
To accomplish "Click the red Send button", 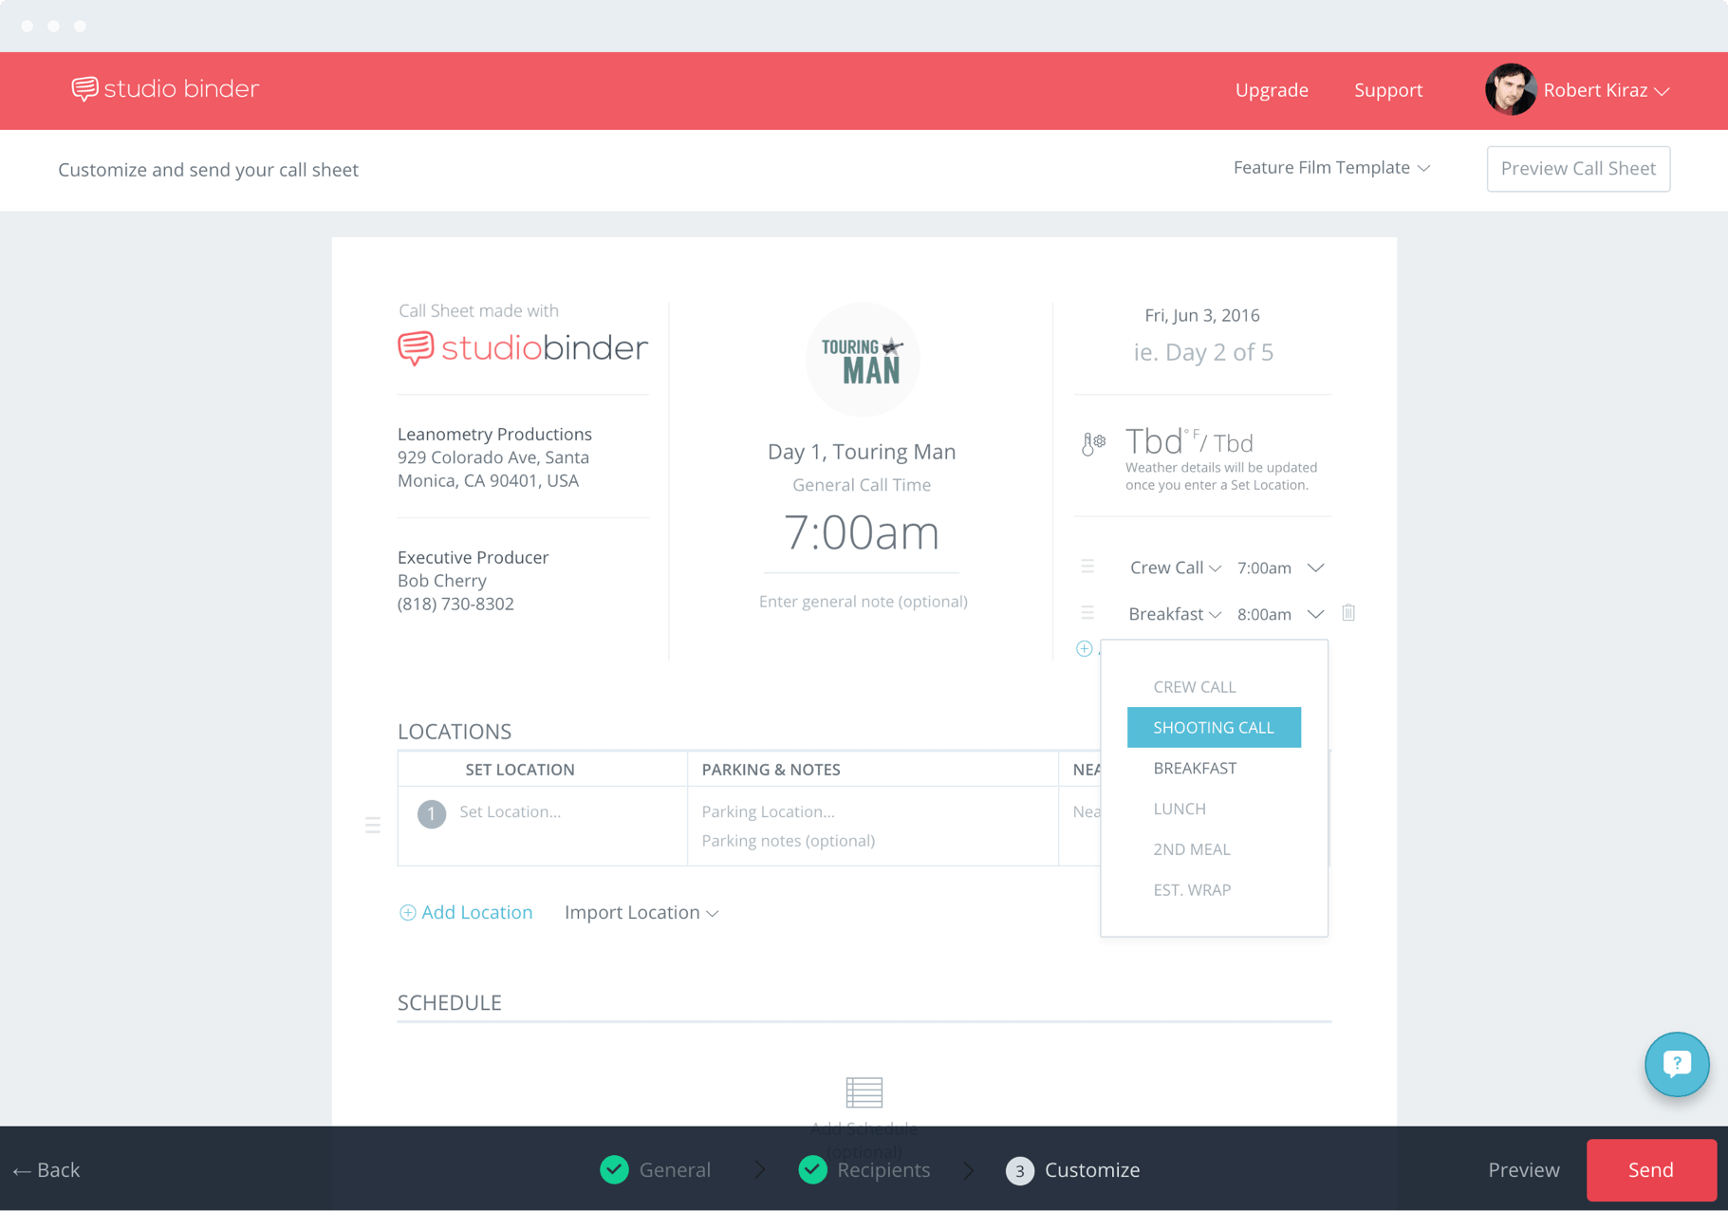I will [1651, 1170].
